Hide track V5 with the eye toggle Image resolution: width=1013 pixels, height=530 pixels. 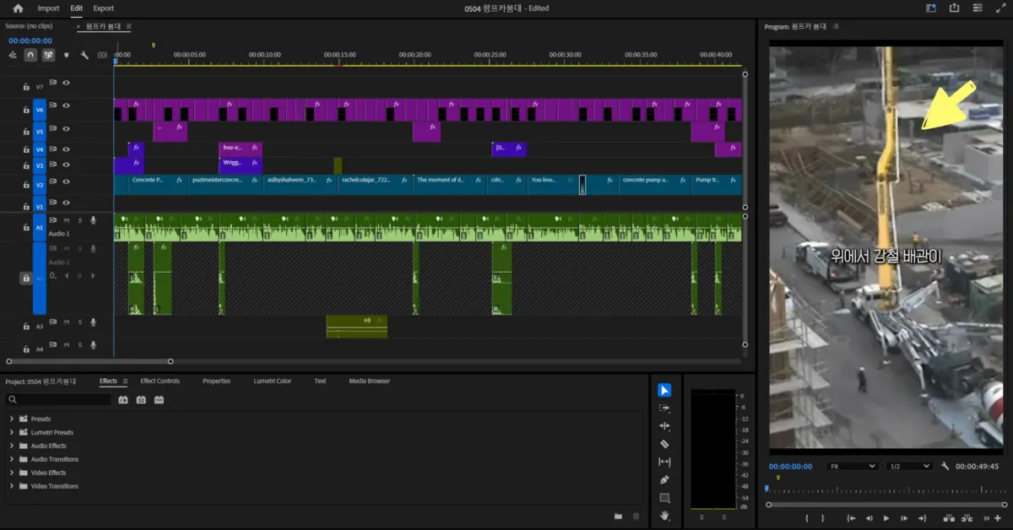(66, 129)
